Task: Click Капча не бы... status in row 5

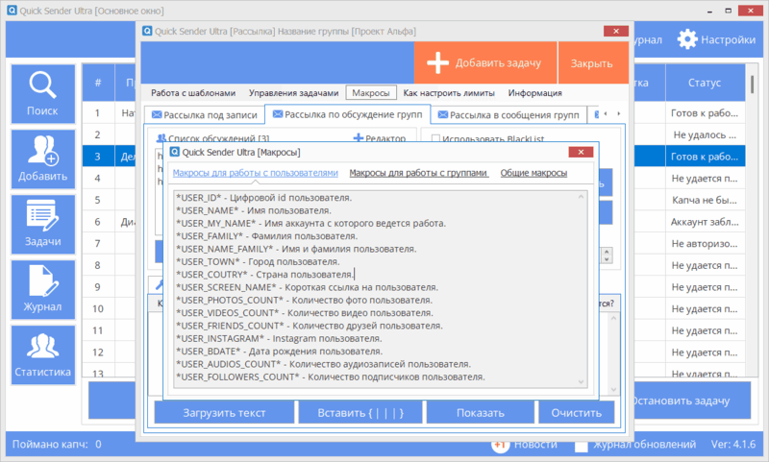Action: click(705, 201)
